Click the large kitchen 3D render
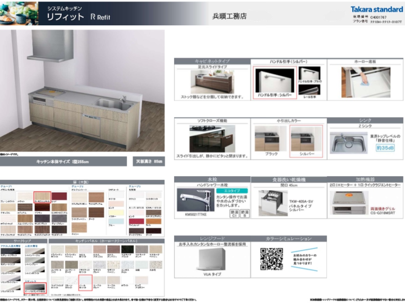405x303 pixels. click(x=82, y=91)
